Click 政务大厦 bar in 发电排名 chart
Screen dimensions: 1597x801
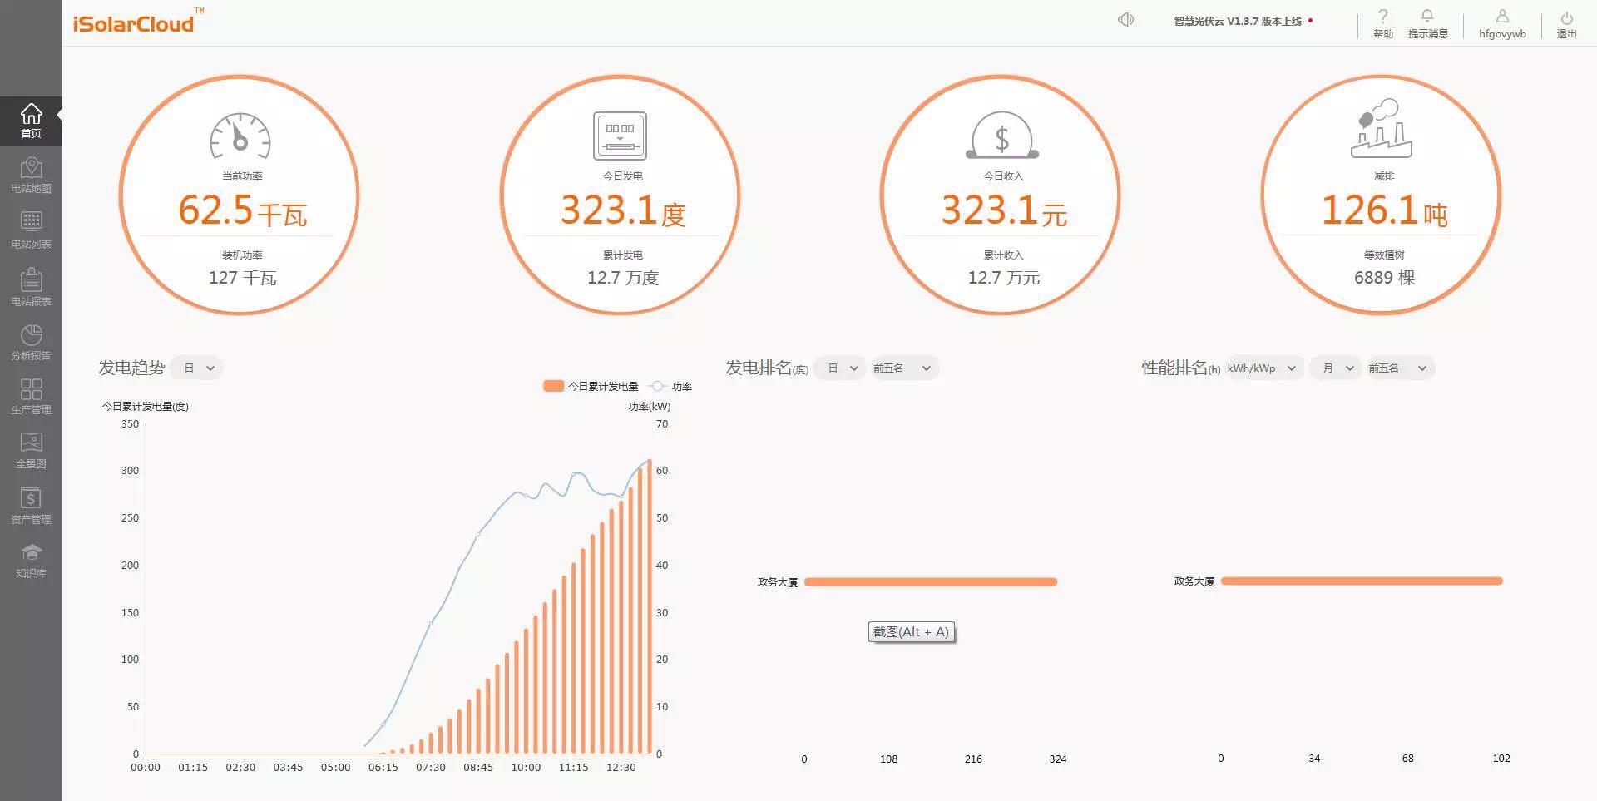click(x=930, y=582)
